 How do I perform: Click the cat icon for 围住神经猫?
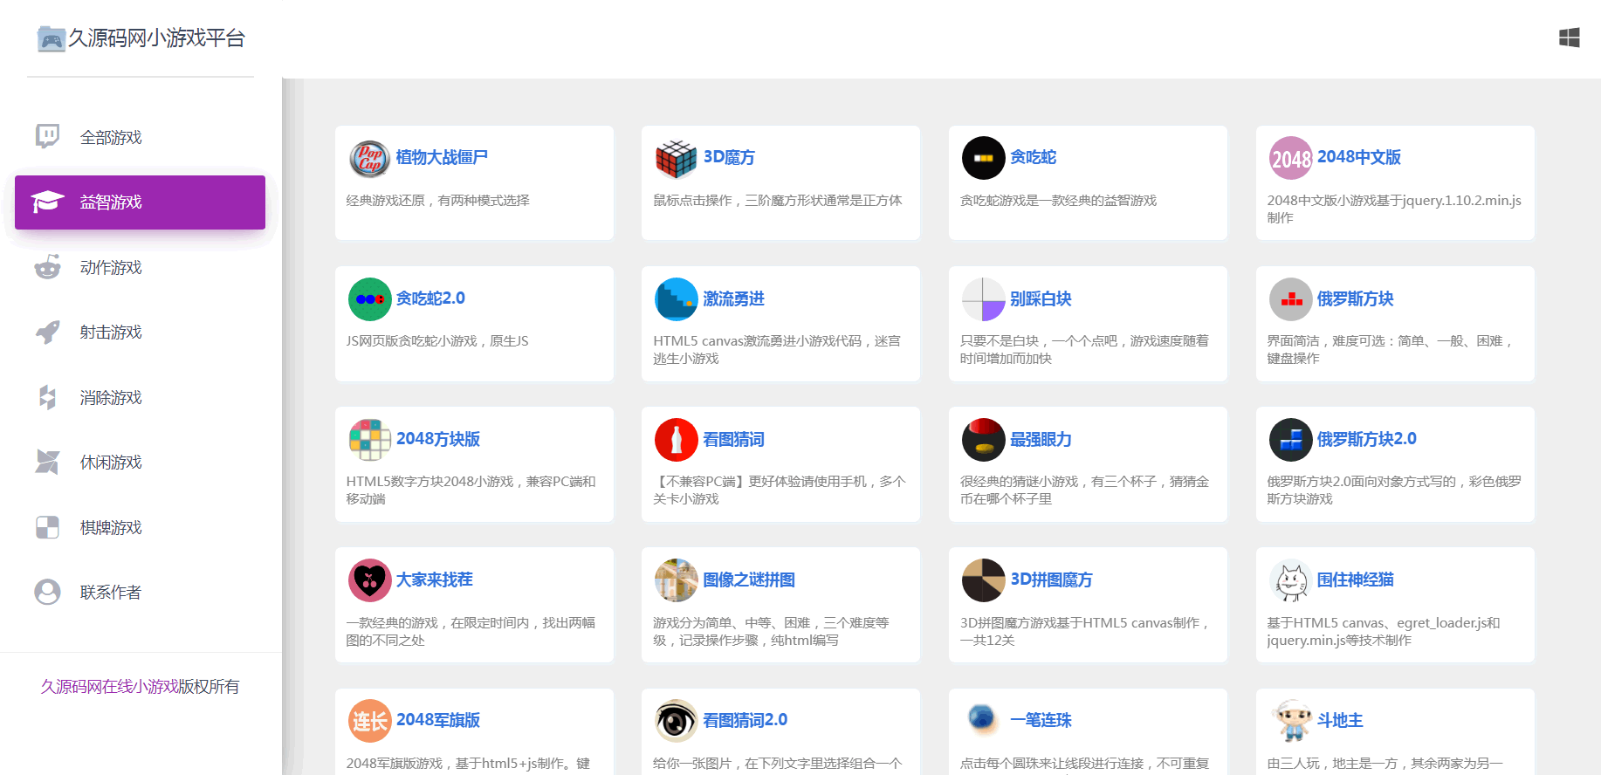pyautogui.click(x=1291, y=580)
